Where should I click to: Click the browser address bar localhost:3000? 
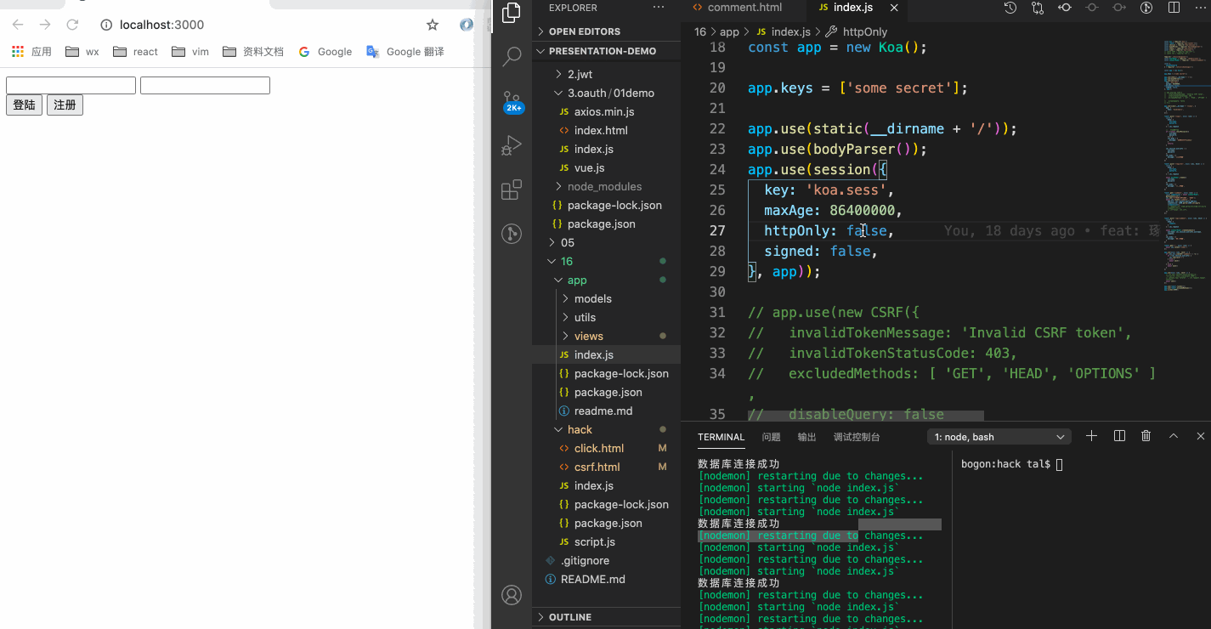click(161, 25)
